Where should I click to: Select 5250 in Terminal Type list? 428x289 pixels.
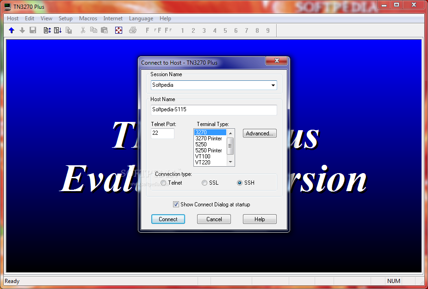point(210,144)
